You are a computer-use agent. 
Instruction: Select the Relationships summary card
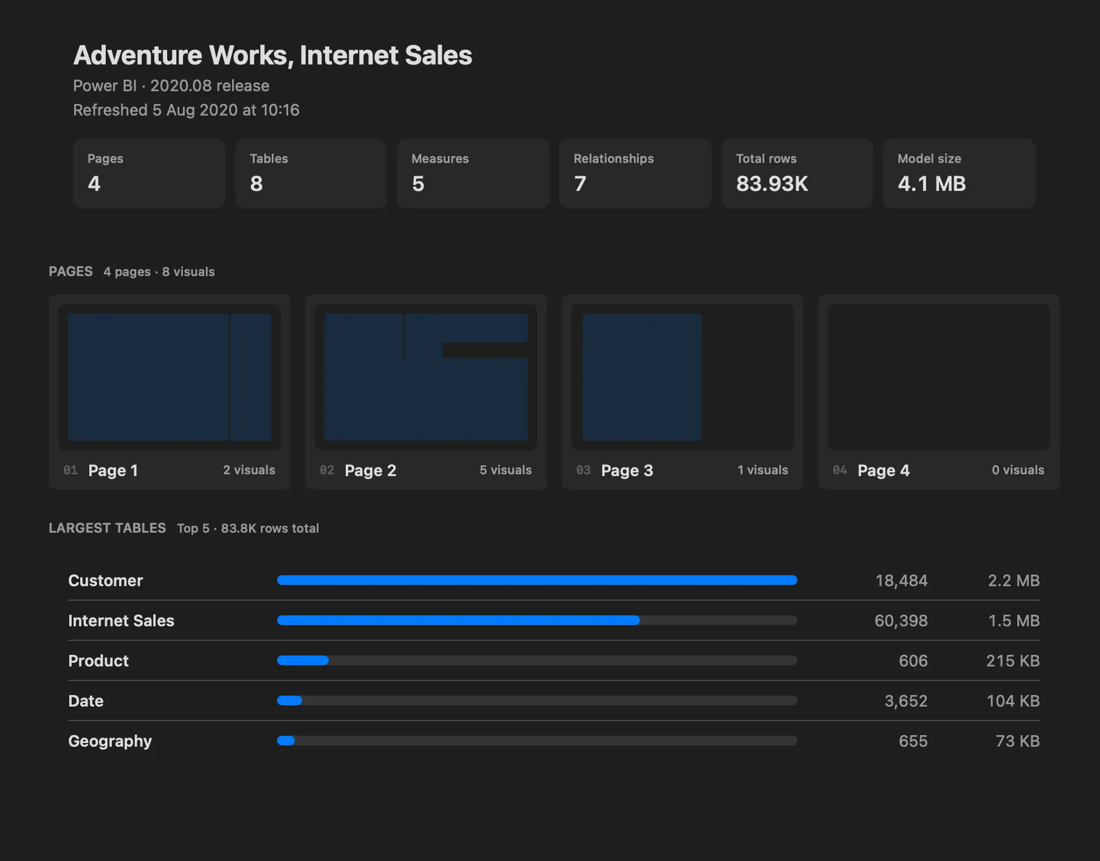click(x=635, y=173)
